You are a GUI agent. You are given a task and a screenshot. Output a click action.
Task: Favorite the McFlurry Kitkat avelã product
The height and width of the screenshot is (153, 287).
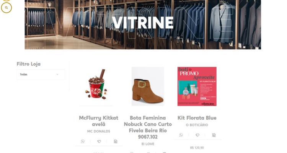(x=99, y=141)
